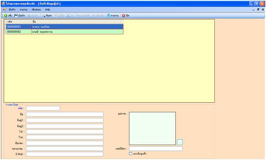This screenshot has height=160, width=266.
Task: Select the row with code 0000000001
Action: [64, 27]
